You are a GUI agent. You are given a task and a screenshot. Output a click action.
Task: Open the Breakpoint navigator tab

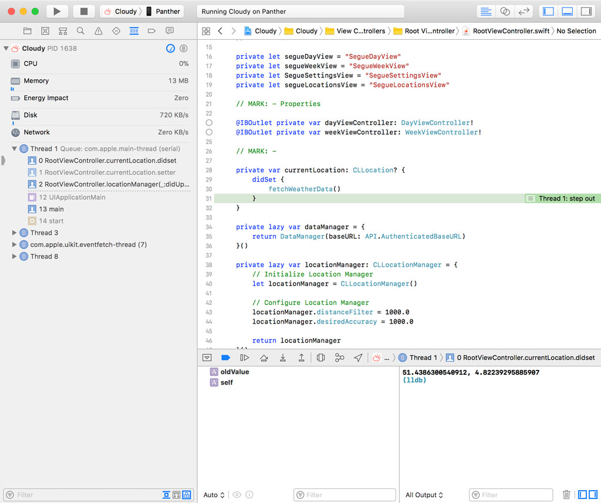tap(151, 30)
